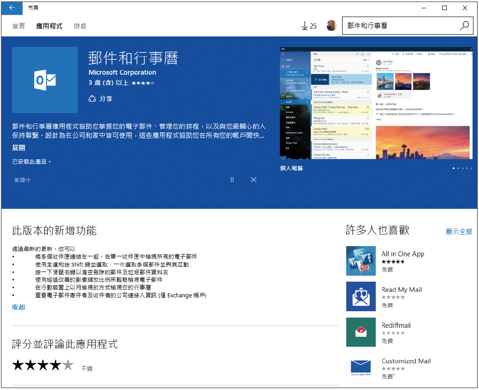Open the Rediffmail app icon

[361, 332]
